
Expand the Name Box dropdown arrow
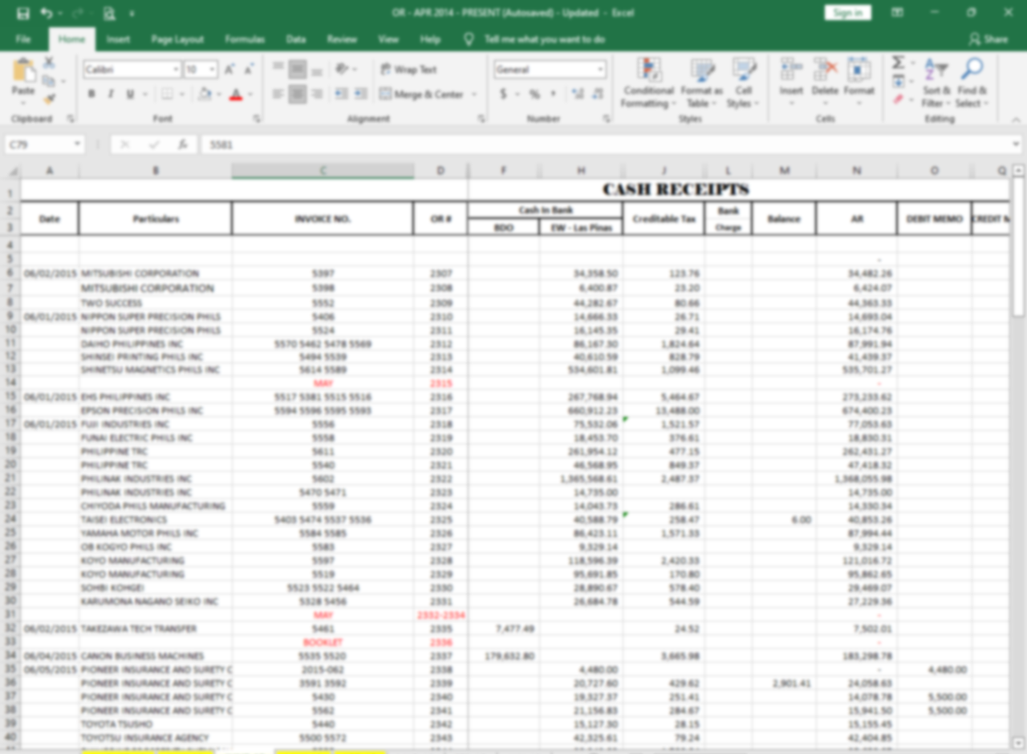click(x=78, y=144)
